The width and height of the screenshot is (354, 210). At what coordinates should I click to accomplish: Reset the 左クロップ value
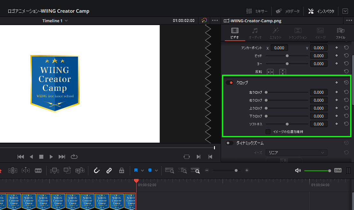[x=346, y=92]
